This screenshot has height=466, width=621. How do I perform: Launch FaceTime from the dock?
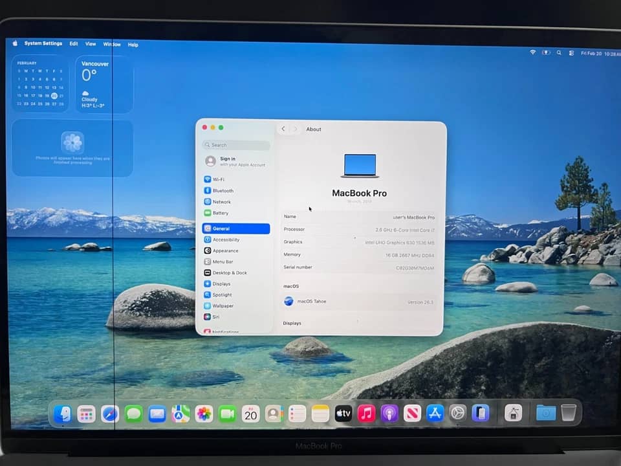click(x=227, y=414)
